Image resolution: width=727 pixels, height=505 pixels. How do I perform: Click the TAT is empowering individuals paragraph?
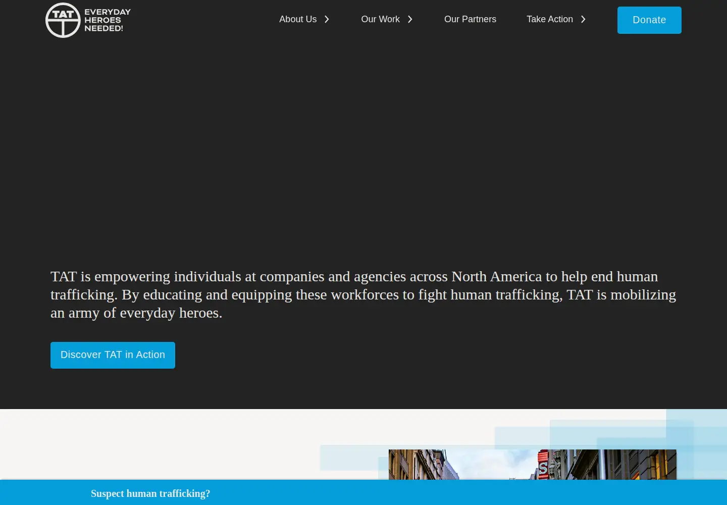pyautogui.click(x=363, y=294)
